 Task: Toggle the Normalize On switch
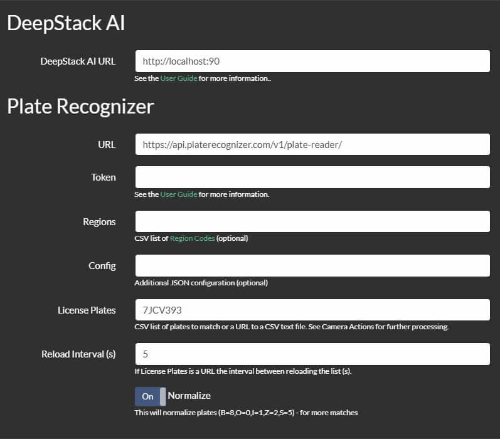(x=150, y=396)
